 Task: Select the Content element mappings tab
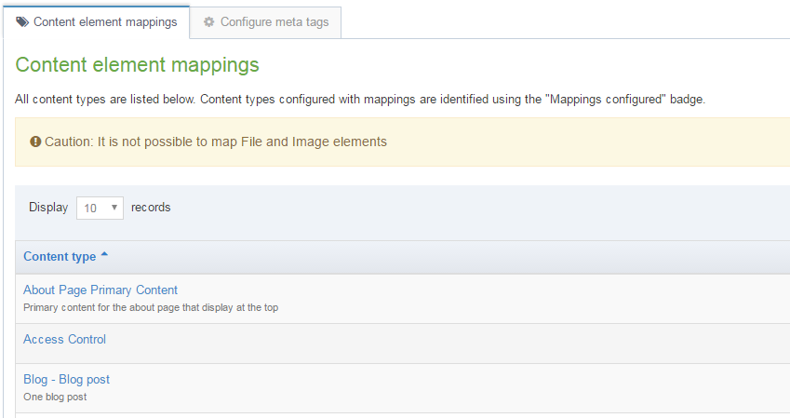click(96, 22)
